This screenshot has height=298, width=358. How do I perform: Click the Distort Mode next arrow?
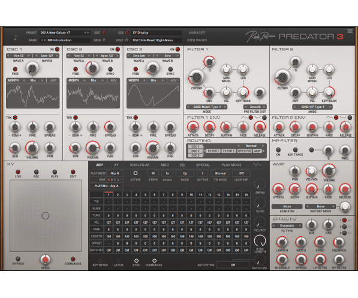click(334, 206)
